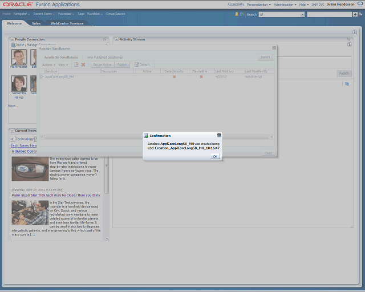Close the Confirmation dialog with its X icon
Screen dimensions: 365x292
[219, 135]
